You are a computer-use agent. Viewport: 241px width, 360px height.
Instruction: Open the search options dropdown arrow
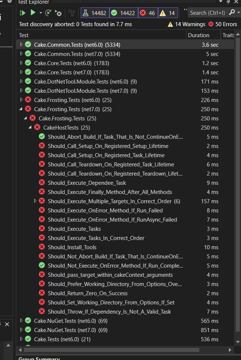click(239, 13)
